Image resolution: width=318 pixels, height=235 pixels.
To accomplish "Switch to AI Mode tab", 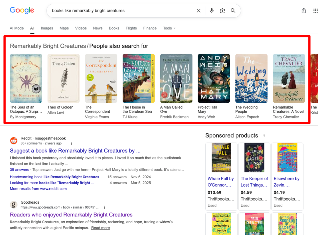I will (17, 28).
